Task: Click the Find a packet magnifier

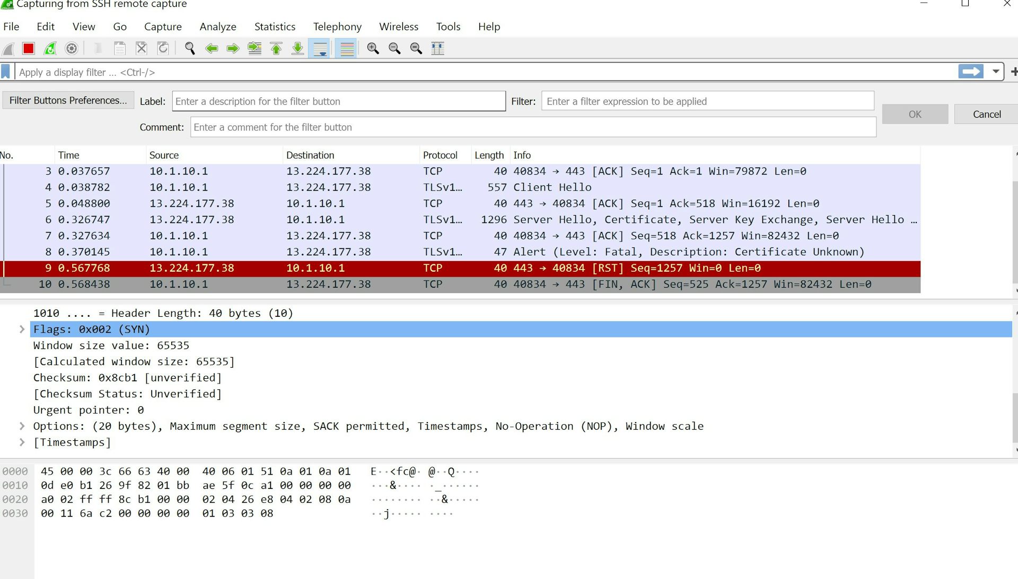Action: (189, 49)
